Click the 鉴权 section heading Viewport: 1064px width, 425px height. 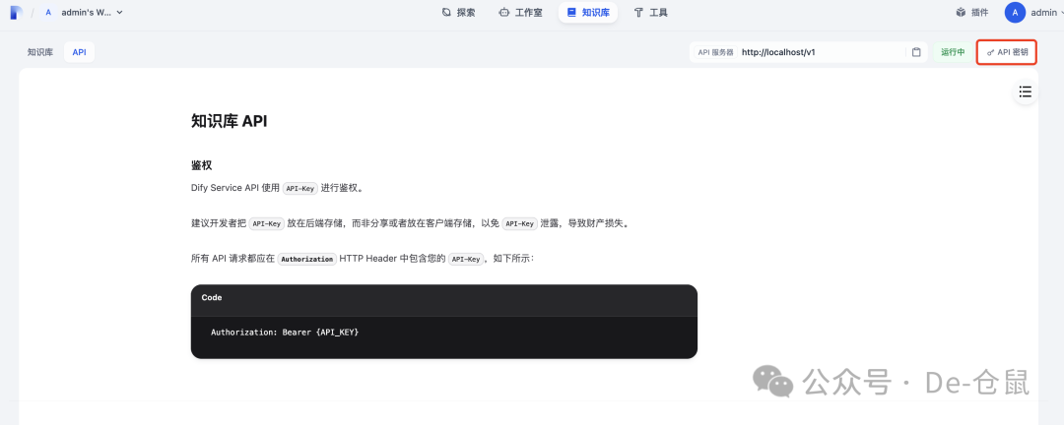point(202,165)
